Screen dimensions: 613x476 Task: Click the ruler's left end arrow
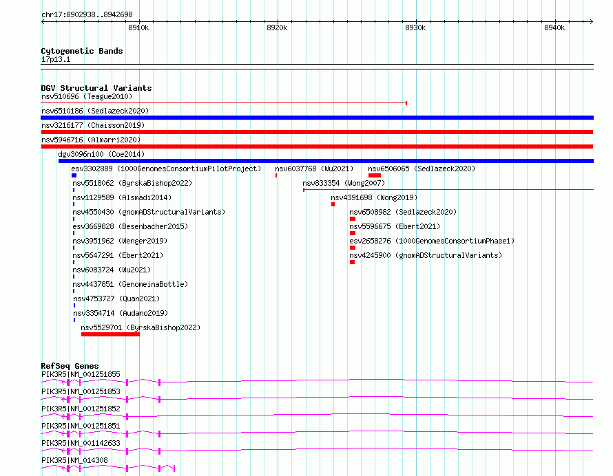pyautogui.click(x=43, y=21)
